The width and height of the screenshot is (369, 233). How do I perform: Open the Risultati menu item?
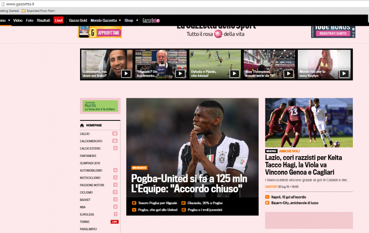(x=44, y=21)
